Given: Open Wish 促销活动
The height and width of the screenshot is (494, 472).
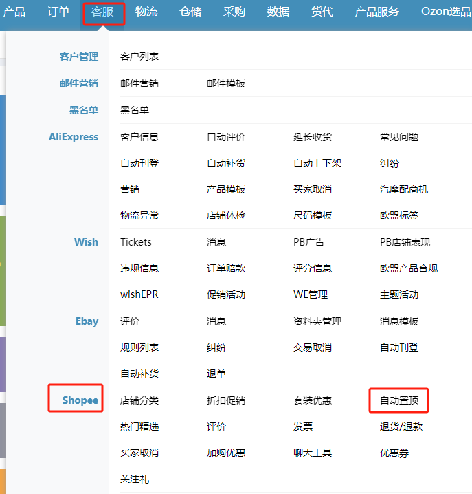Looking at the screenshot, I should click(226, 294).
